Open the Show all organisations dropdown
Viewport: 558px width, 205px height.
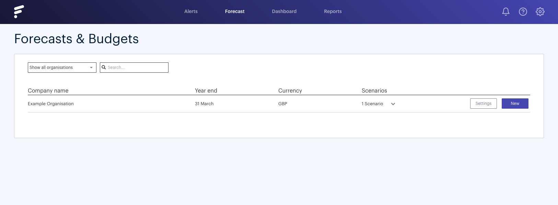[62, 68]
